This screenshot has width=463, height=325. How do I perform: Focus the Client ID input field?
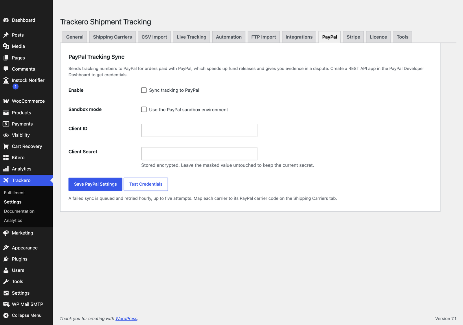(x=199, y=130)
